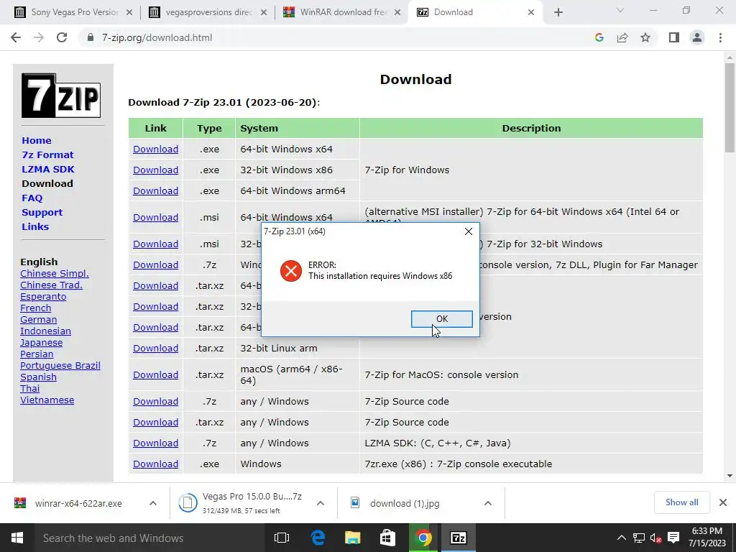Click the site lock icon in address bar

91,37
